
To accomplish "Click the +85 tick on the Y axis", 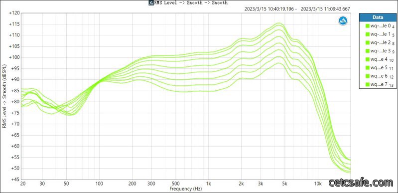I will pos(15,91).
